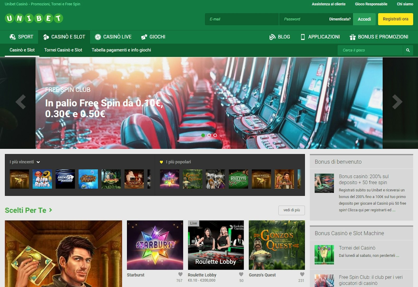Click the Casinò e Slot chip icon

(46, 36)
